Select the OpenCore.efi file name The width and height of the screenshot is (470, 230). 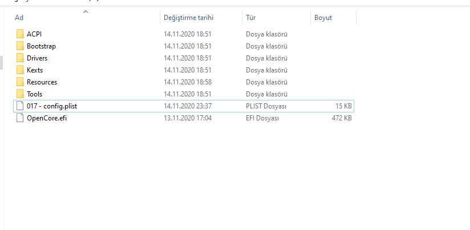point(47,118)
